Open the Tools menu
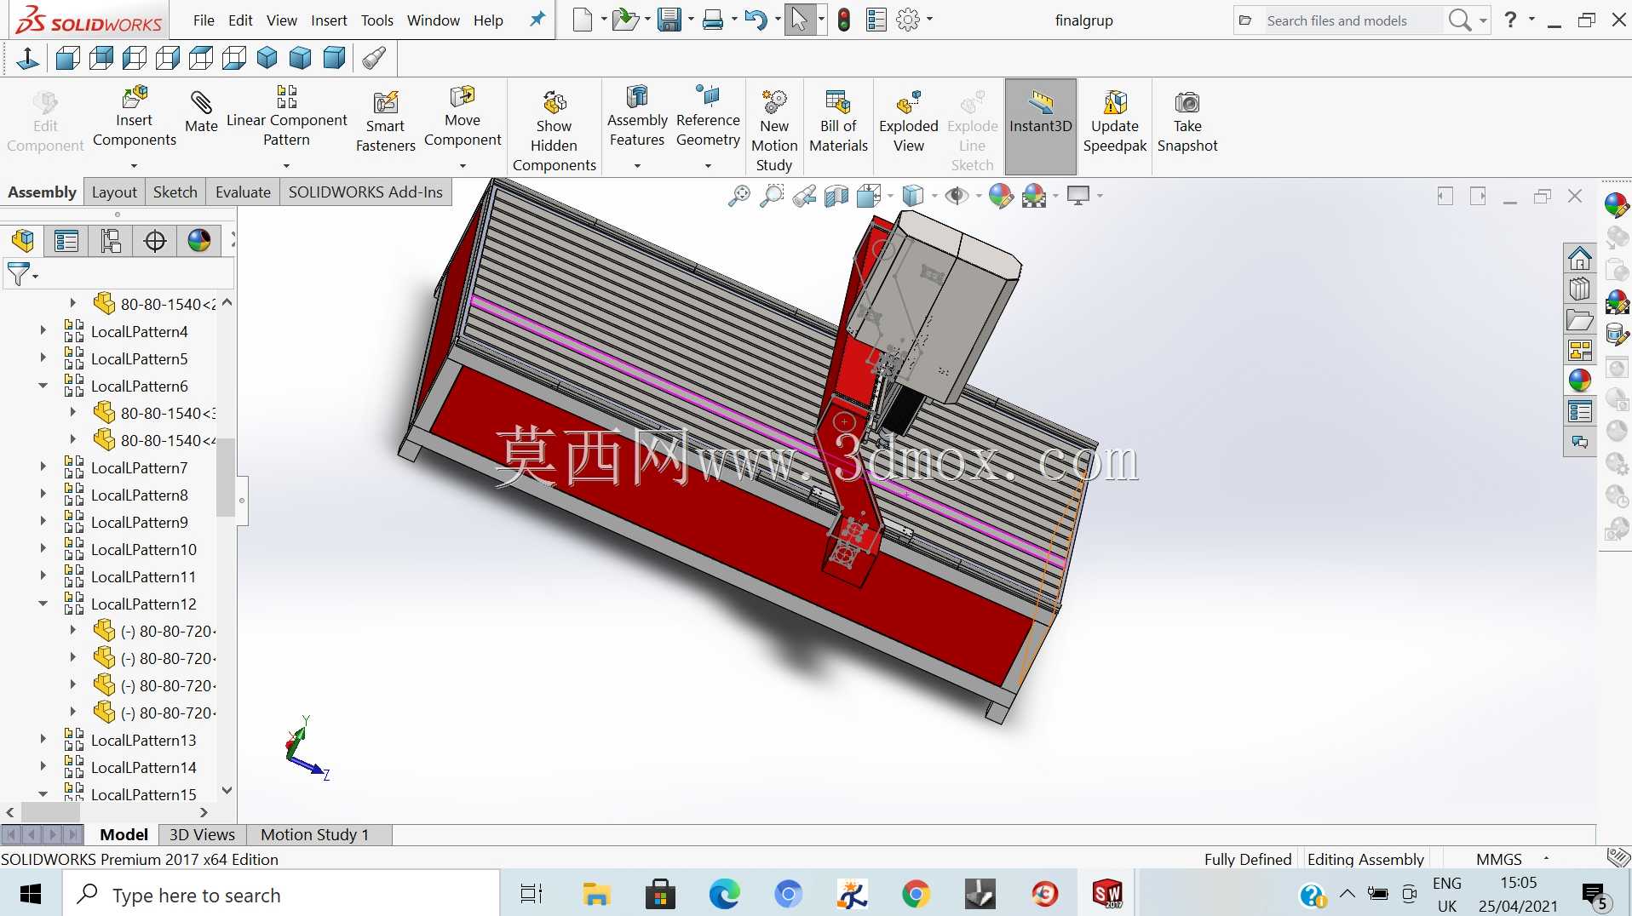Image resolution: width=1632 pixels, height=916 pixels. tap(376, 20)
